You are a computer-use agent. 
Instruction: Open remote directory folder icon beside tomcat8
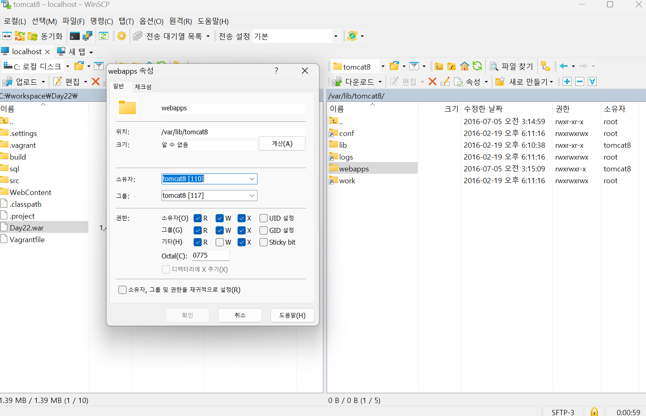click(x=394, y=66)
